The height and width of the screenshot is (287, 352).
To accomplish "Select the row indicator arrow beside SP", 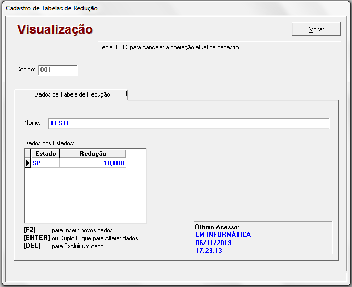I will (x=28, y=163).
